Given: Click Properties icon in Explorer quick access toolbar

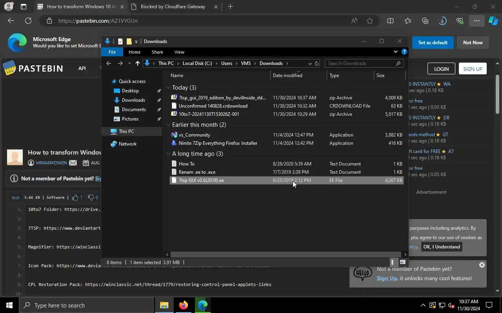Looking at the screenshot, I should pyautogui.click(x=120, y=41).
